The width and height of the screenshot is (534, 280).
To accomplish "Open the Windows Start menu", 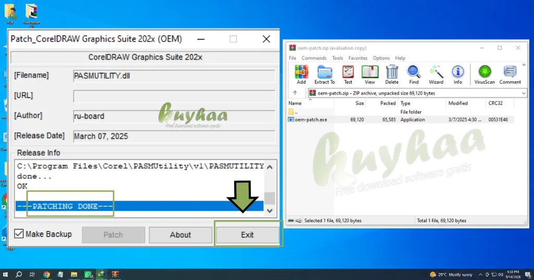I will 5,275.
